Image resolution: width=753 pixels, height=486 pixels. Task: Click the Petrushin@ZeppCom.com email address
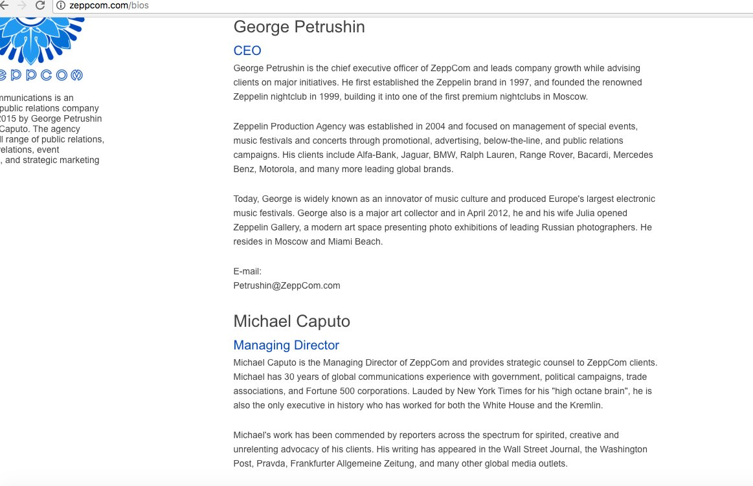click(287, 285)
